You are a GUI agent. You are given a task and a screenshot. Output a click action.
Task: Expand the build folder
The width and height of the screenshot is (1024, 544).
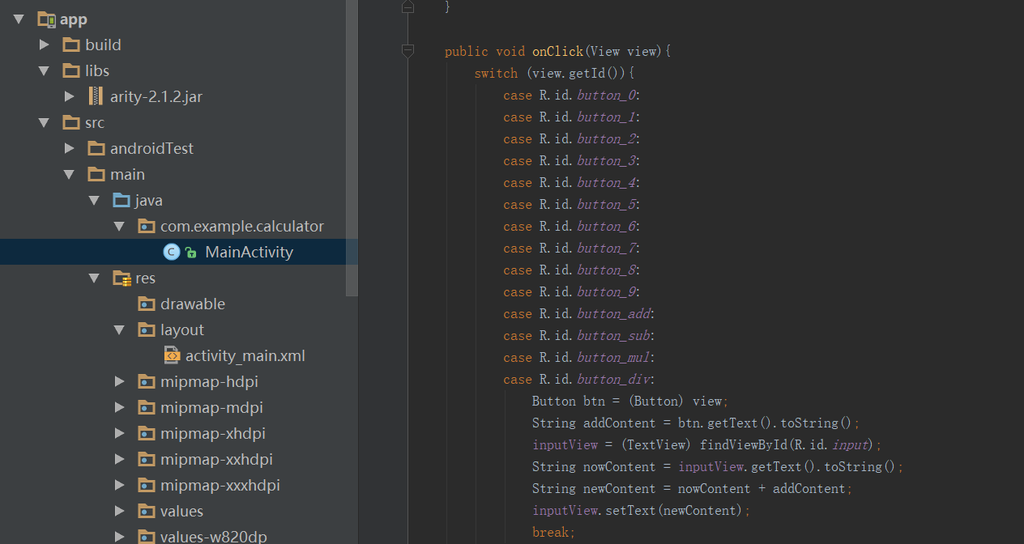point(45,45)
